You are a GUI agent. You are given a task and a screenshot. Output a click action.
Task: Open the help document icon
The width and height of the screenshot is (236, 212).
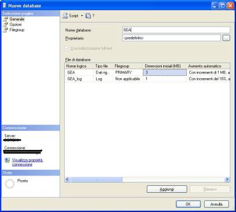pyautogui.click(x=88, y=16)
